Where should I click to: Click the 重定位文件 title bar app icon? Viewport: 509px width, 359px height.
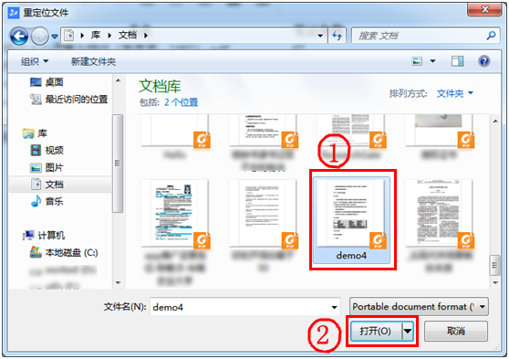coord(14,13)
